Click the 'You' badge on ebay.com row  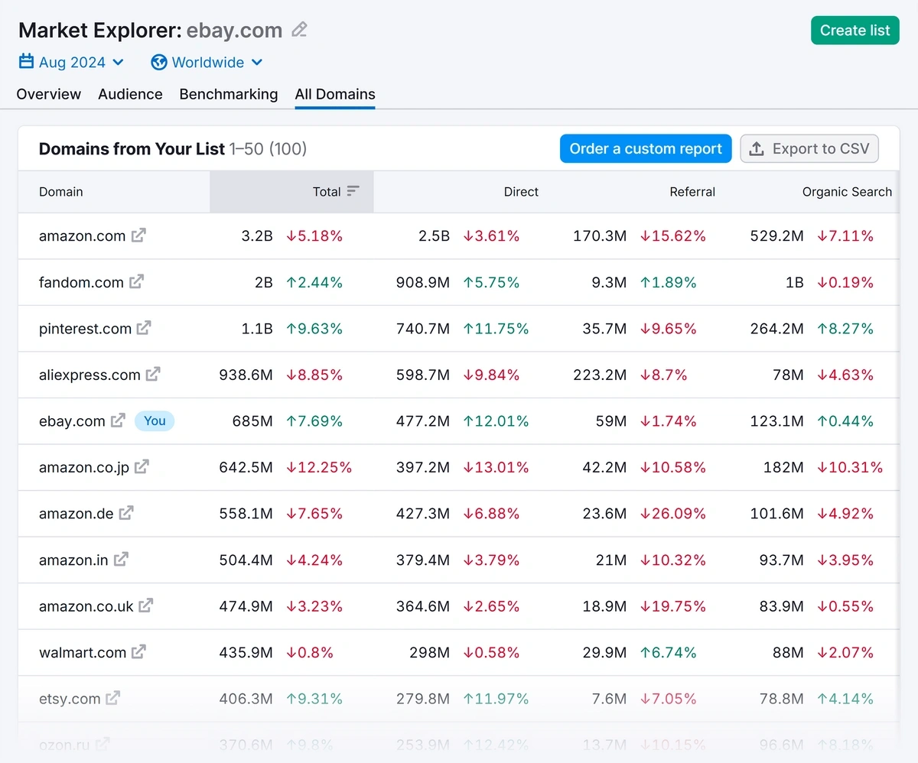coord(155,420)
